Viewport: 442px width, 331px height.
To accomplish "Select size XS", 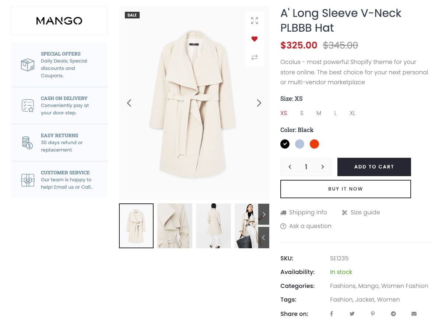I will (284, 113).
